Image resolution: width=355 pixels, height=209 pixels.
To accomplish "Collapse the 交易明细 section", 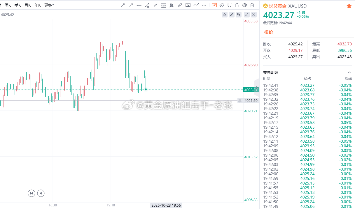I will coord(349,72).
